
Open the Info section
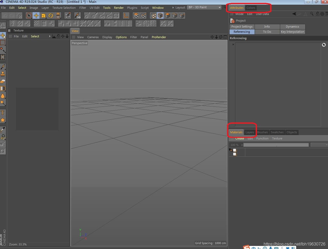pyautogui.click(x=267, y=27)
